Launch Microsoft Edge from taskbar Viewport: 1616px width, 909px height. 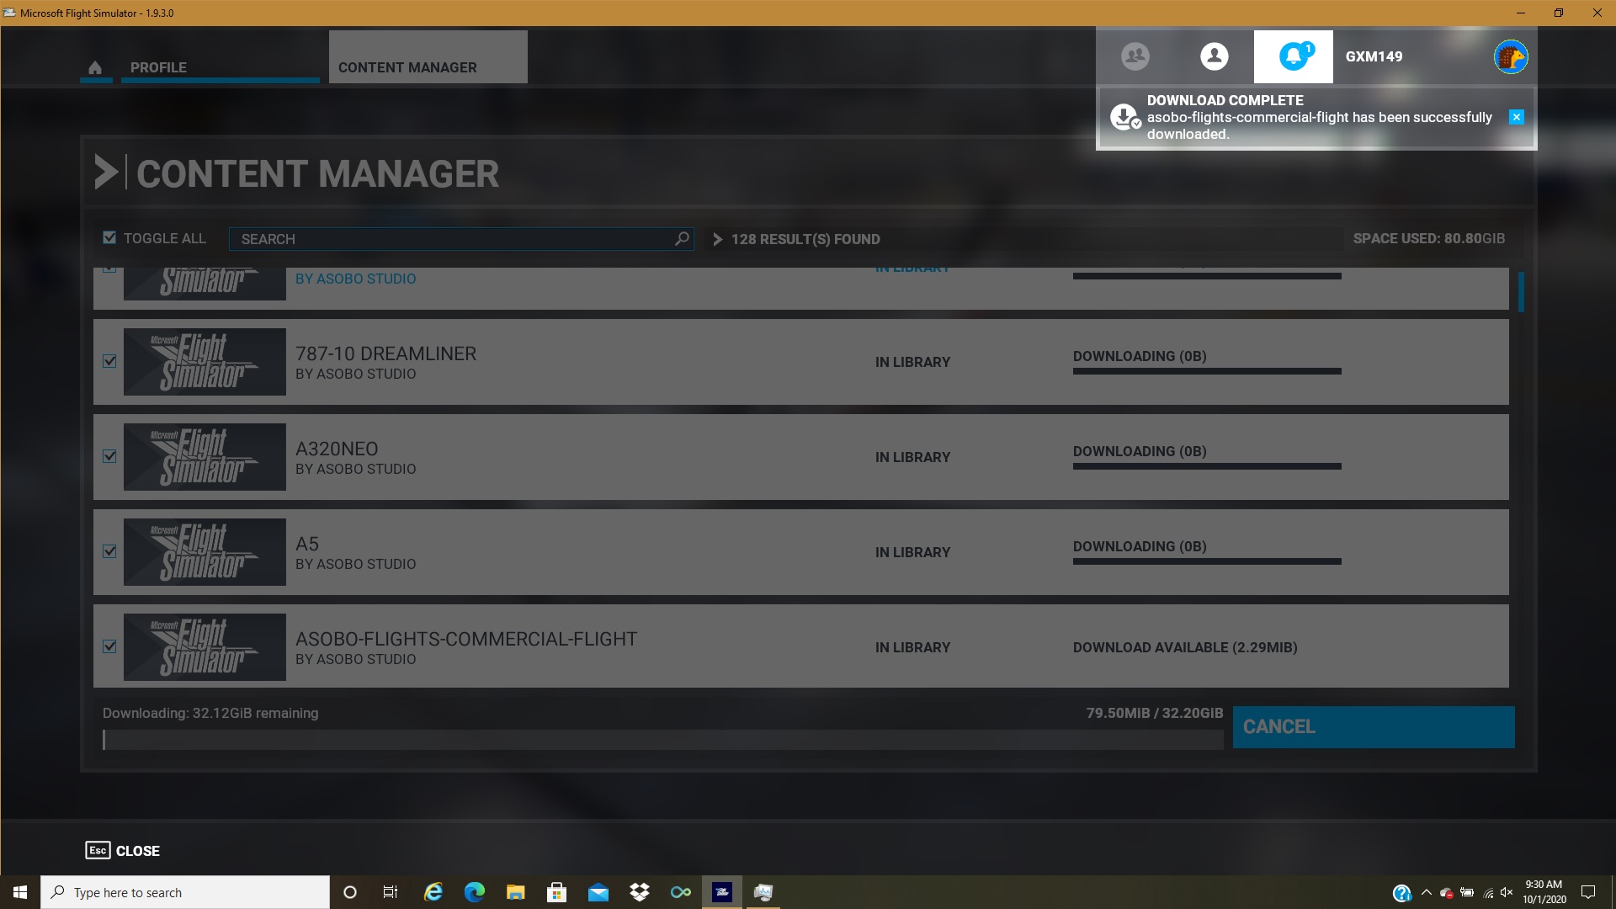coord(475,892)
